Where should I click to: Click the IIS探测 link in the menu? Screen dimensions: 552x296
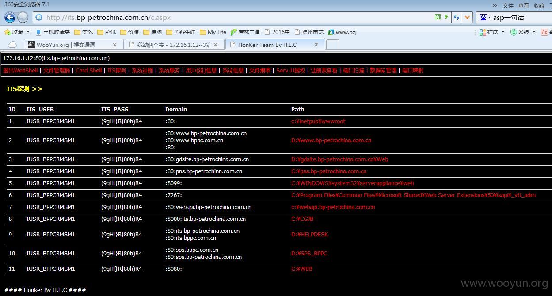[117, 71]
